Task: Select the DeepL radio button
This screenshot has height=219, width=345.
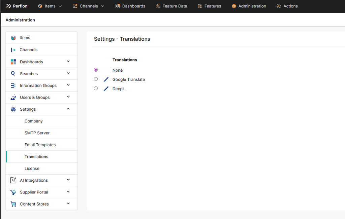Action: coord(96,88)
